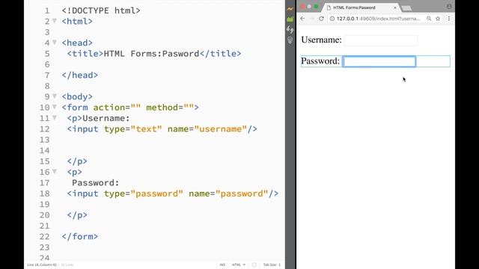The image size is (479, 269).
Task: Open a new Chrome tab
Action: (x=406, y=8)
